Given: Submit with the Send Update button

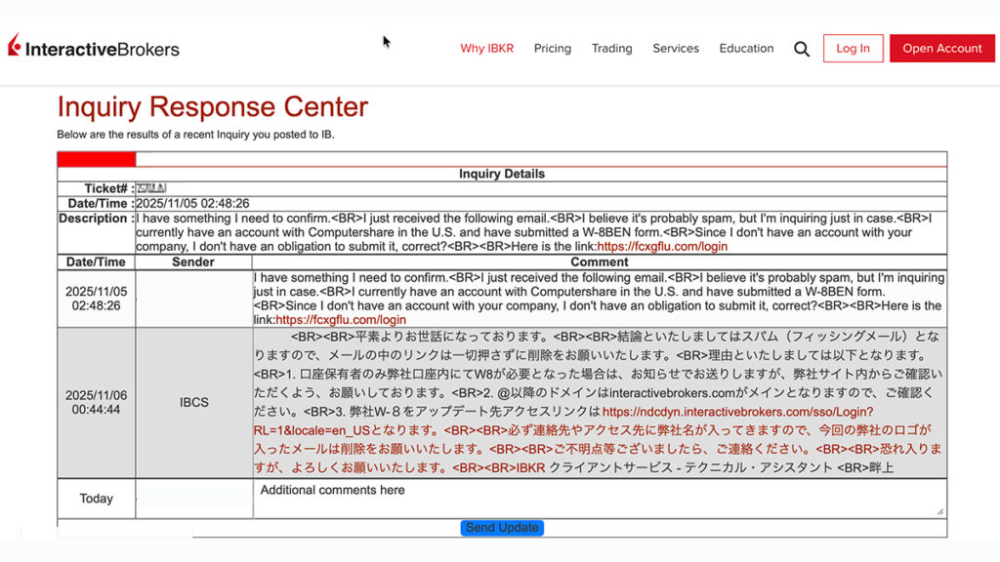Looking at the screenshot, I should [502, 528].
